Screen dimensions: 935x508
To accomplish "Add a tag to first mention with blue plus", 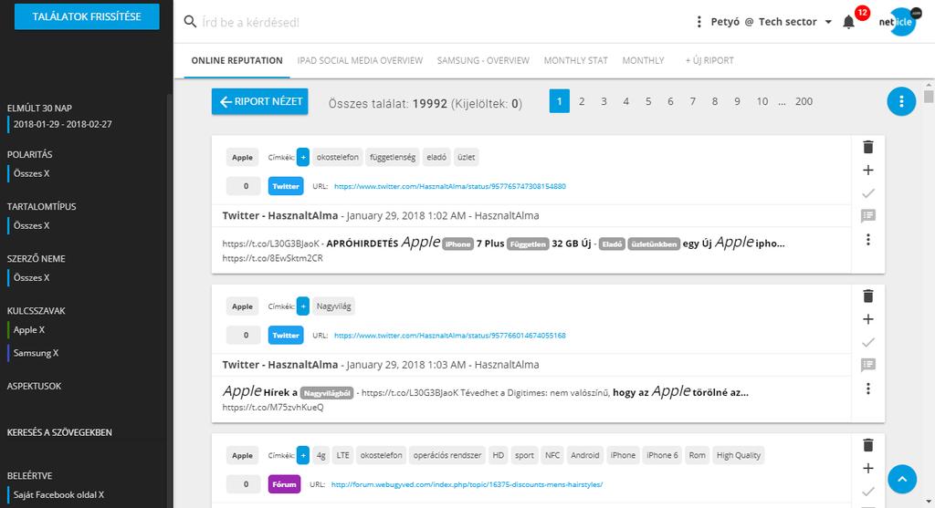I will click(x=303, y=157).
